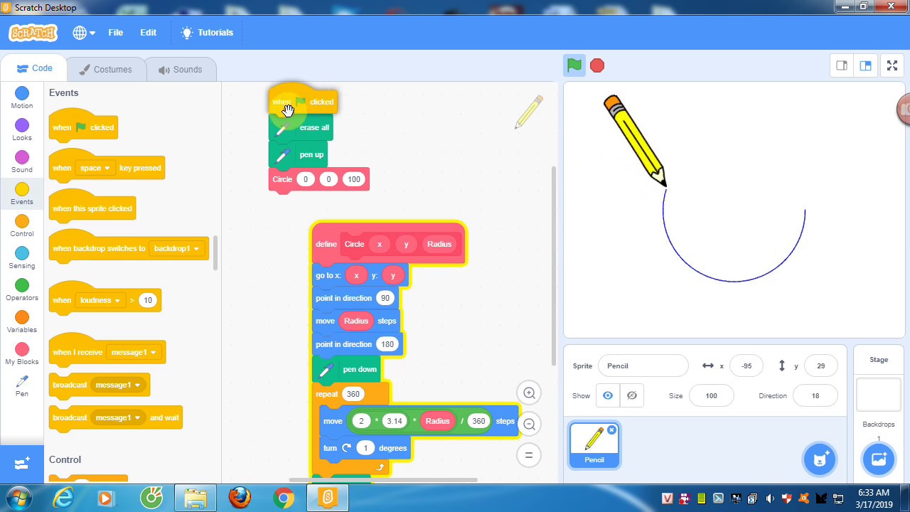The height and width of the screenshot is (512, 910).
Task: Open message1 dropdown in the plain broadcast block
Action: 117,385
